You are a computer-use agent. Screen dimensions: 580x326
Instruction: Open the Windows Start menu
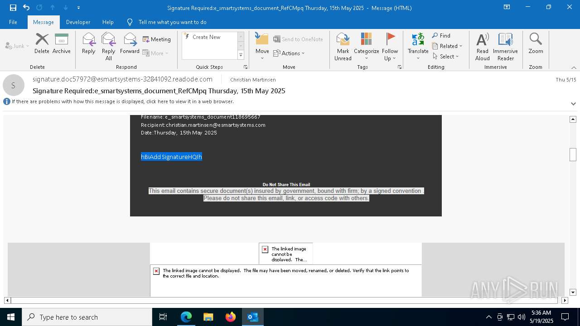pos(11,317)
